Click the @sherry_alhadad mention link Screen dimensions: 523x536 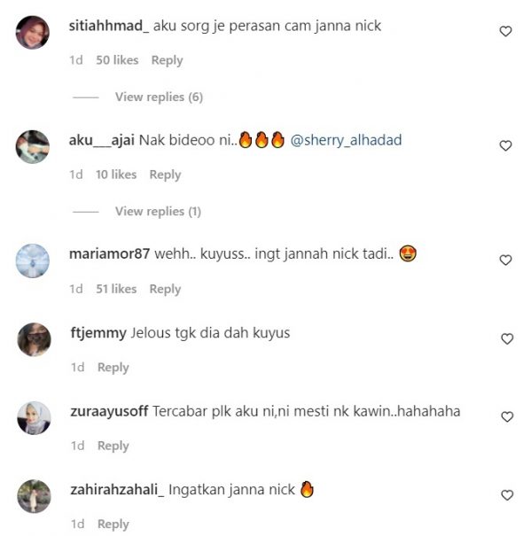pyautogui.click(x=346, y=141)
